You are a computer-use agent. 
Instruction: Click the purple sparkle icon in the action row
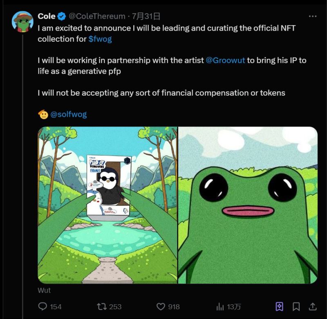click(x=280, y=306)
